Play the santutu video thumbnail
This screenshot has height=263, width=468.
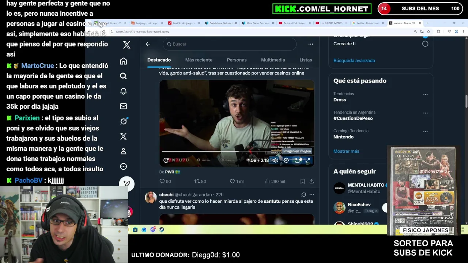[237, 123]
